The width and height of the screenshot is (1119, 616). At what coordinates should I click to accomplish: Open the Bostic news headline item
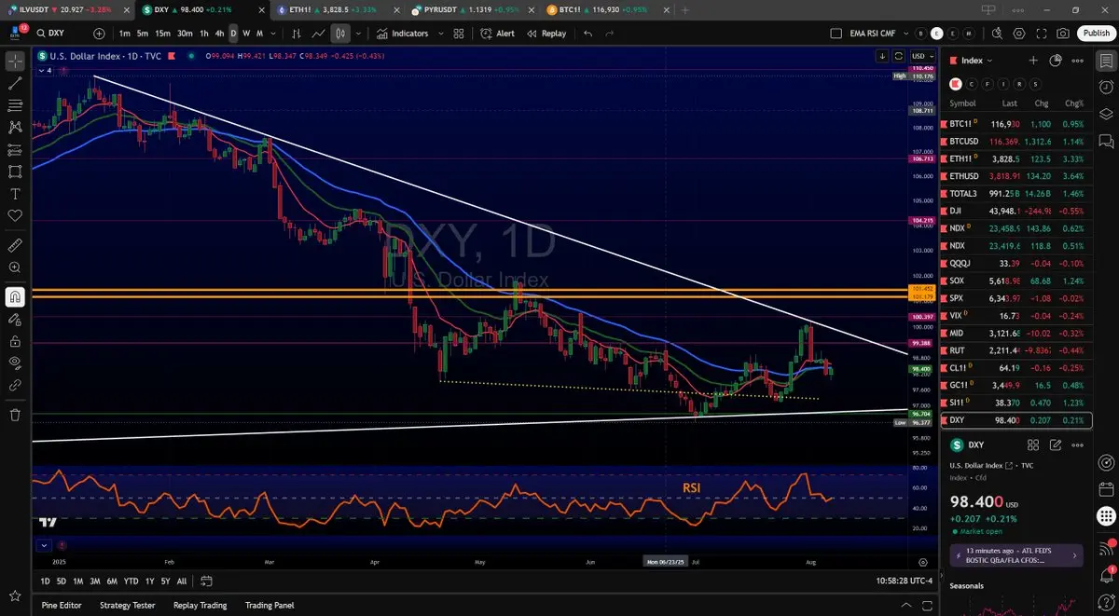tap(1016, 555)
